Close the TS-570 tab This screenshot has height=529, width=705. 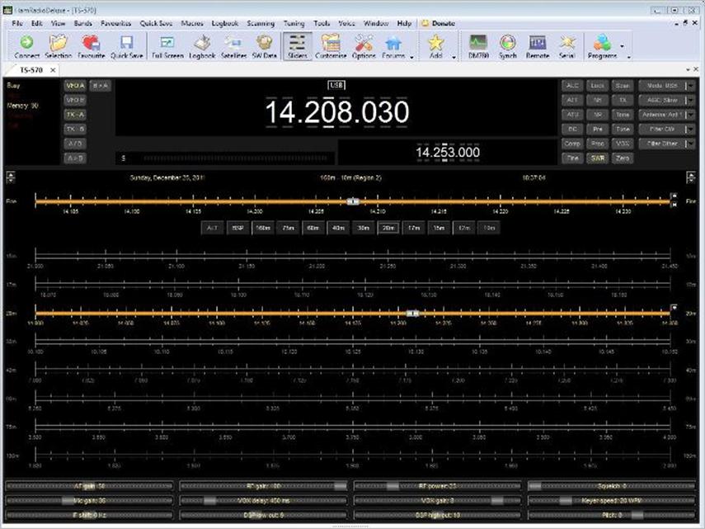[52, 70]
